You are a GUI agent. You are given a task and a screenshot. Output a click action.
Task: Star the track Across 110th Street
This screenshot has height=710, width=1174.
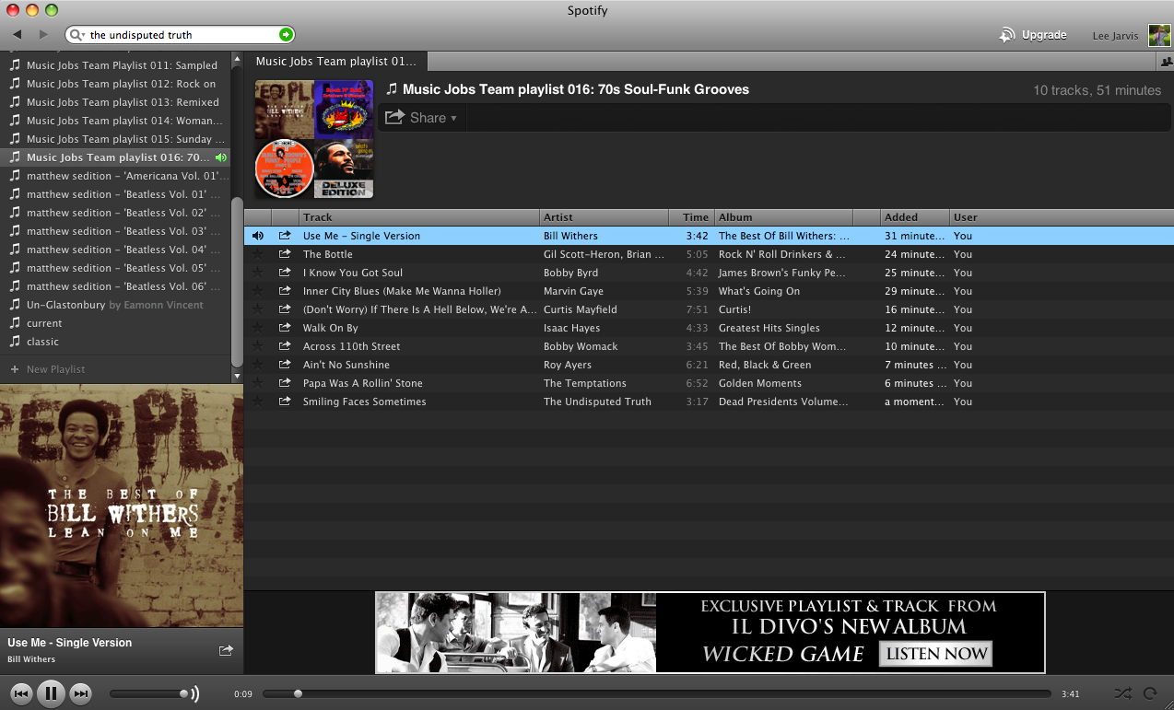pos(257,346)
